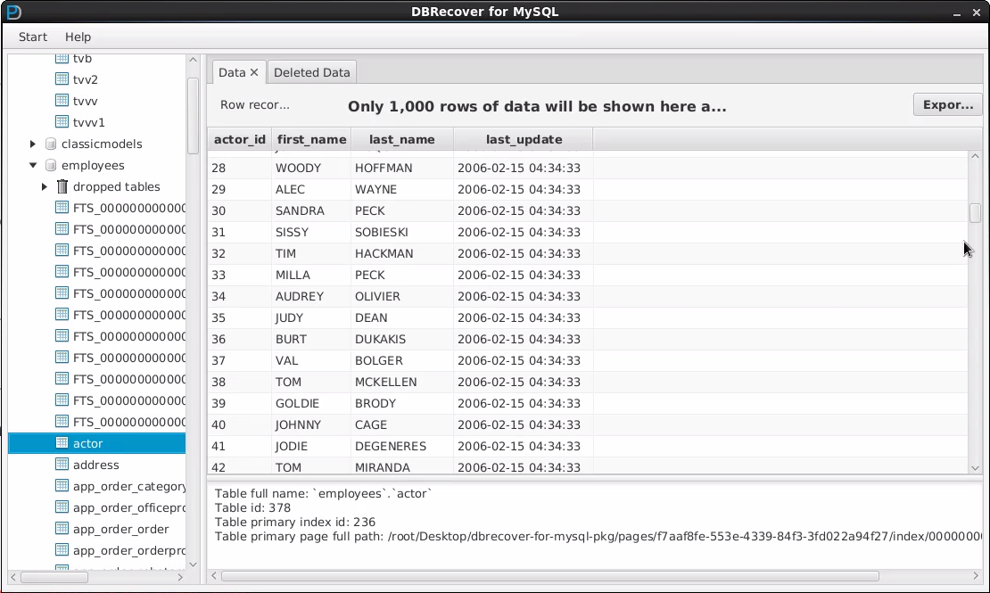990x593 pixels.
Task: Open the Start menu
Action: coord(33,37)
